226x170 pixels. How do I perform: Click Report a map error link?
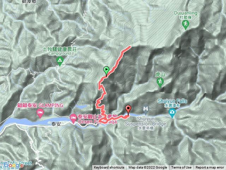tap(210, 168)
